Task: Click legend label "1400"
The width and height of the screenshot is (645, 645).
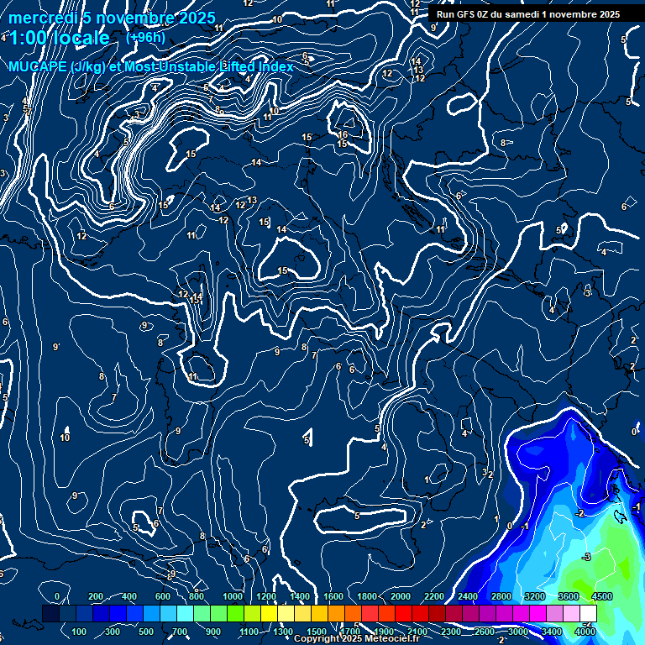Action: (x=300, y=596)
